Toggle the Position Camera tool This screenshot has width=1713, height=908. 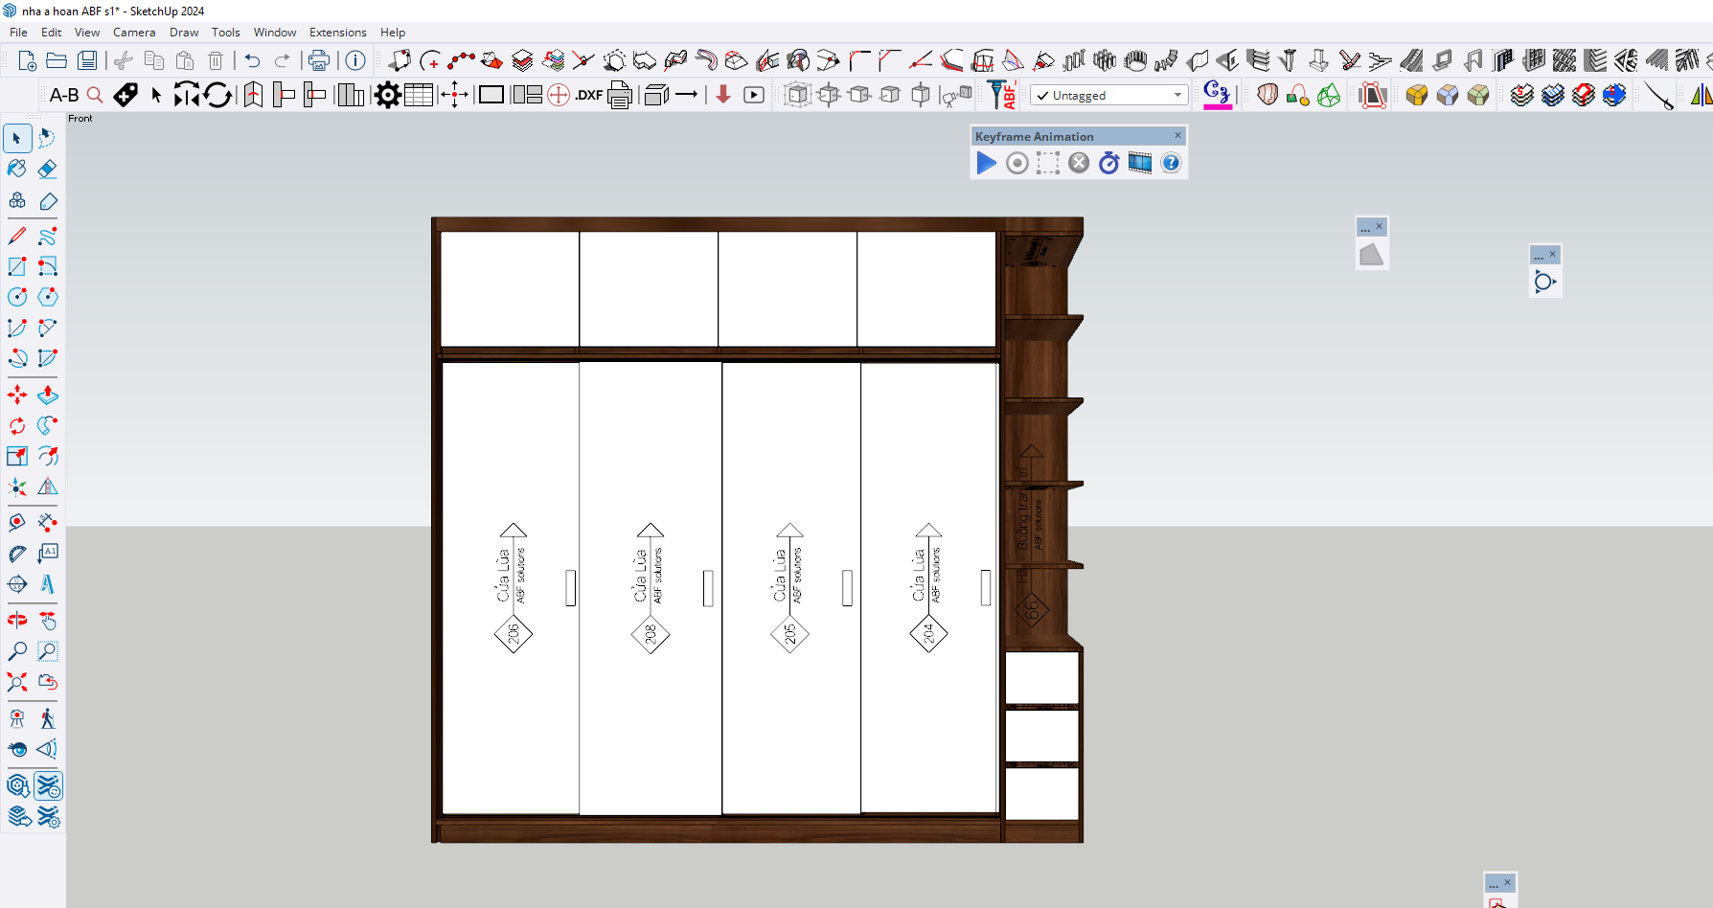pyautogui.click(x=17, y=718)
